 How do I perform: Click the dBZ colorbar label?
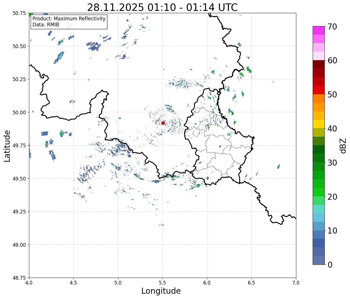pos(343,146)
